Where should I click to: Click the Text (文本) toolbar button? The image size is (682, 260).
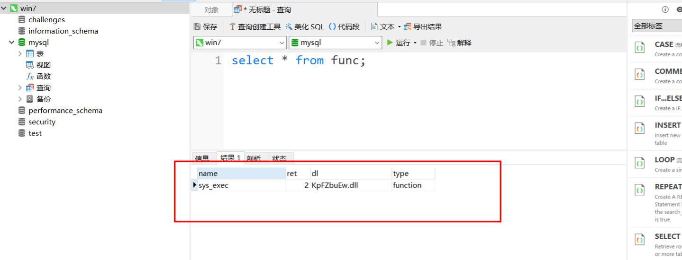coord(383,27)
